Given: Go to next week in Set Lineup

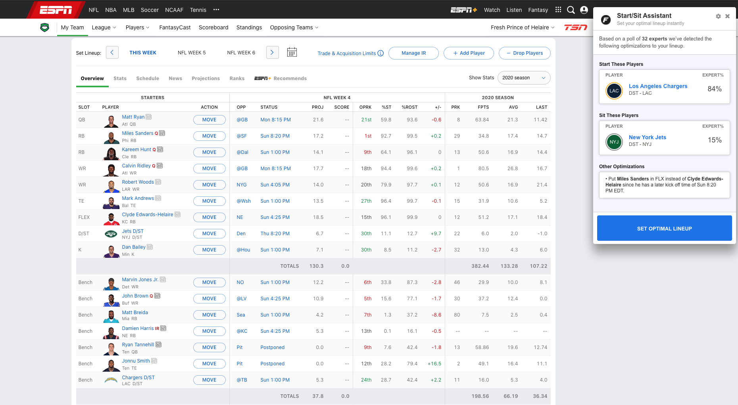Looking at the screenshot, I should [x=272, y=52].
